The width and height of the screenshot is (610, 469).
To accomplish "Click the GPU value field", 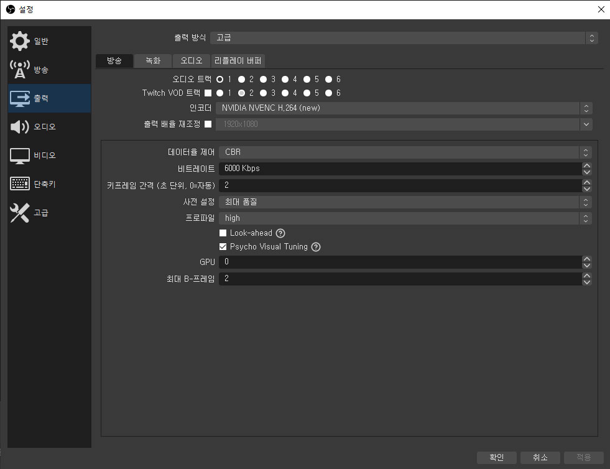I will [400, 262].
